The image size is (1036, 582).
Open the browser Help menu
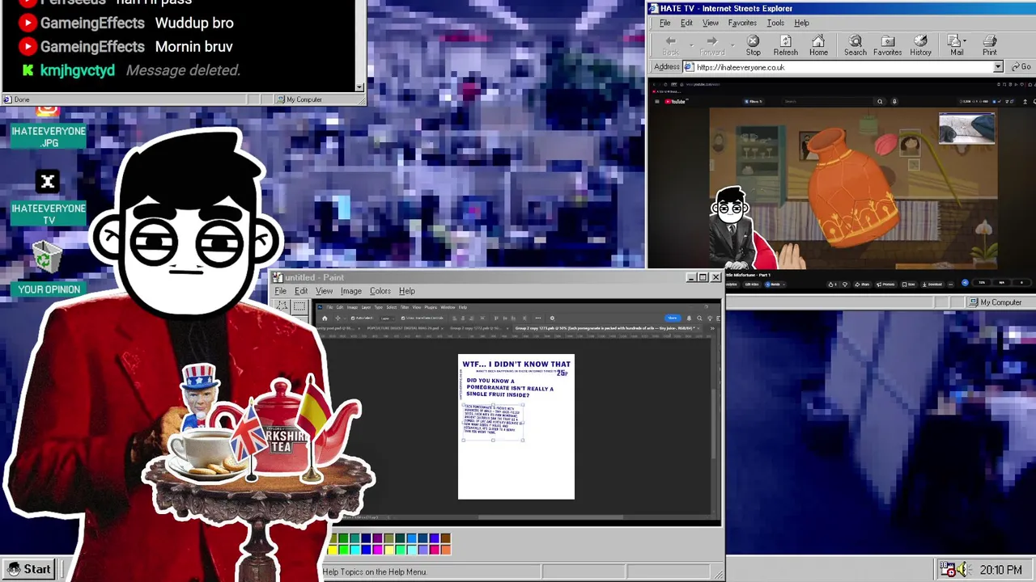[801, 23]
